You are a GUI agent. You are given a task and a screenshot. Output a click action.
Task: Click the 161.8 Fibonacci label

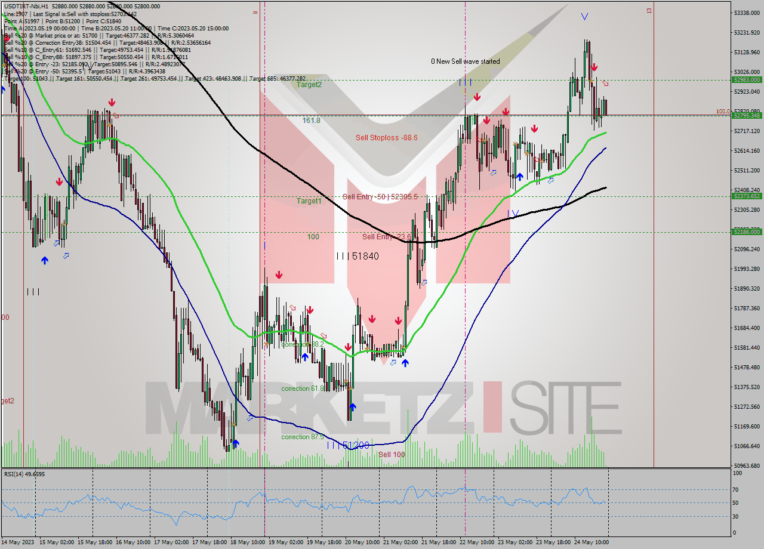(x=311, y=120)
